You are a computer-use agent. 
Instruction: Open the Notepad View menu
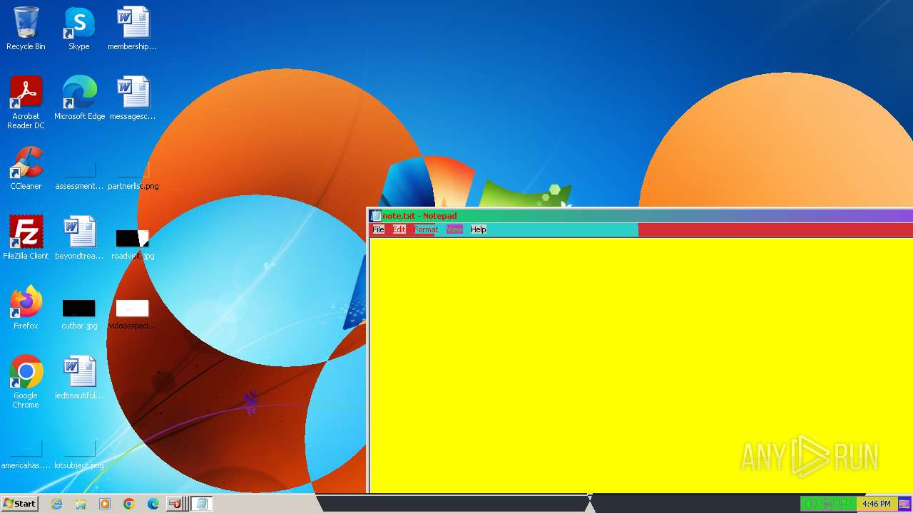[454, 229]
